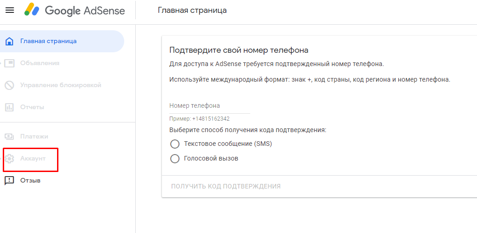Click the Аккаунт gear icon
The height and width of the screenshot is (233, 477).
(x=10, y=158)
